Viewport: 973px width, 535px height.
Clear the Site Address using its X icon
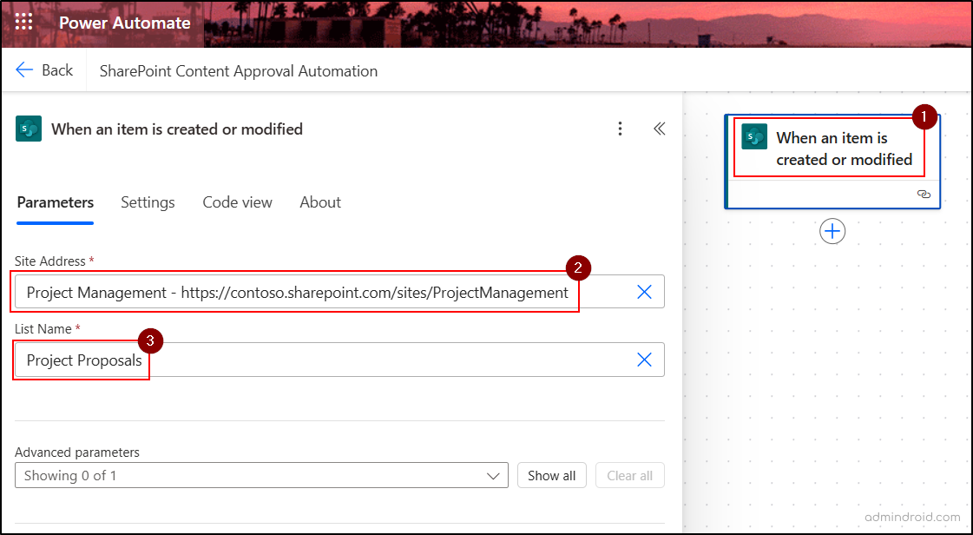[x=644, y=291]
